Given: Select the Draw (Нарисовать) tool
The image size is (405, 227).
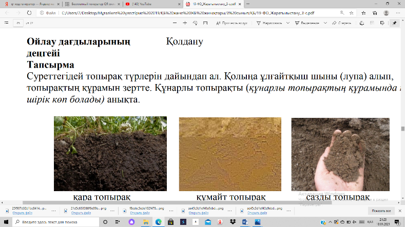Looking at the screenshot, I should coord(269,23).
